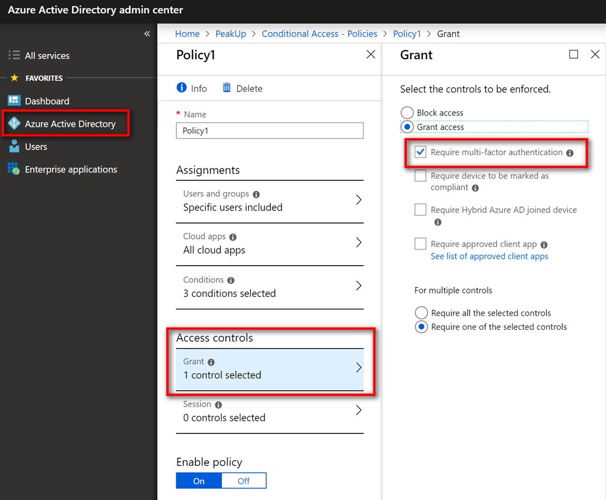Viewport: 606px width, 500px height.
Task: Expand Cloud apps chevron
Action: point(358,242)
